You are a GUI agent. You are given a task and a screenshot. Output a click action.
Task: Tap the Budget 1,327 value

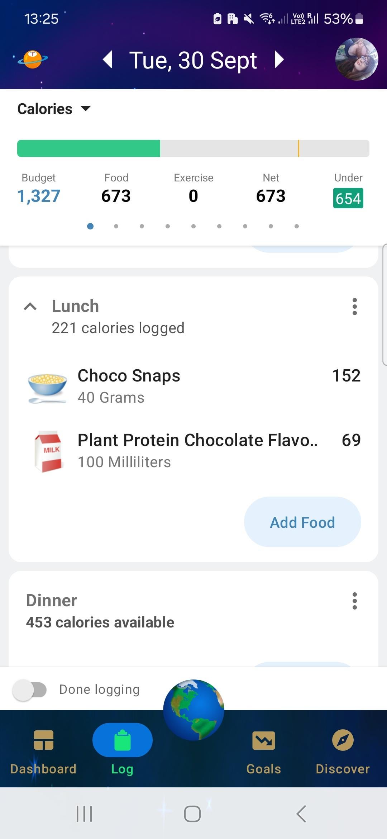(39, 196)
